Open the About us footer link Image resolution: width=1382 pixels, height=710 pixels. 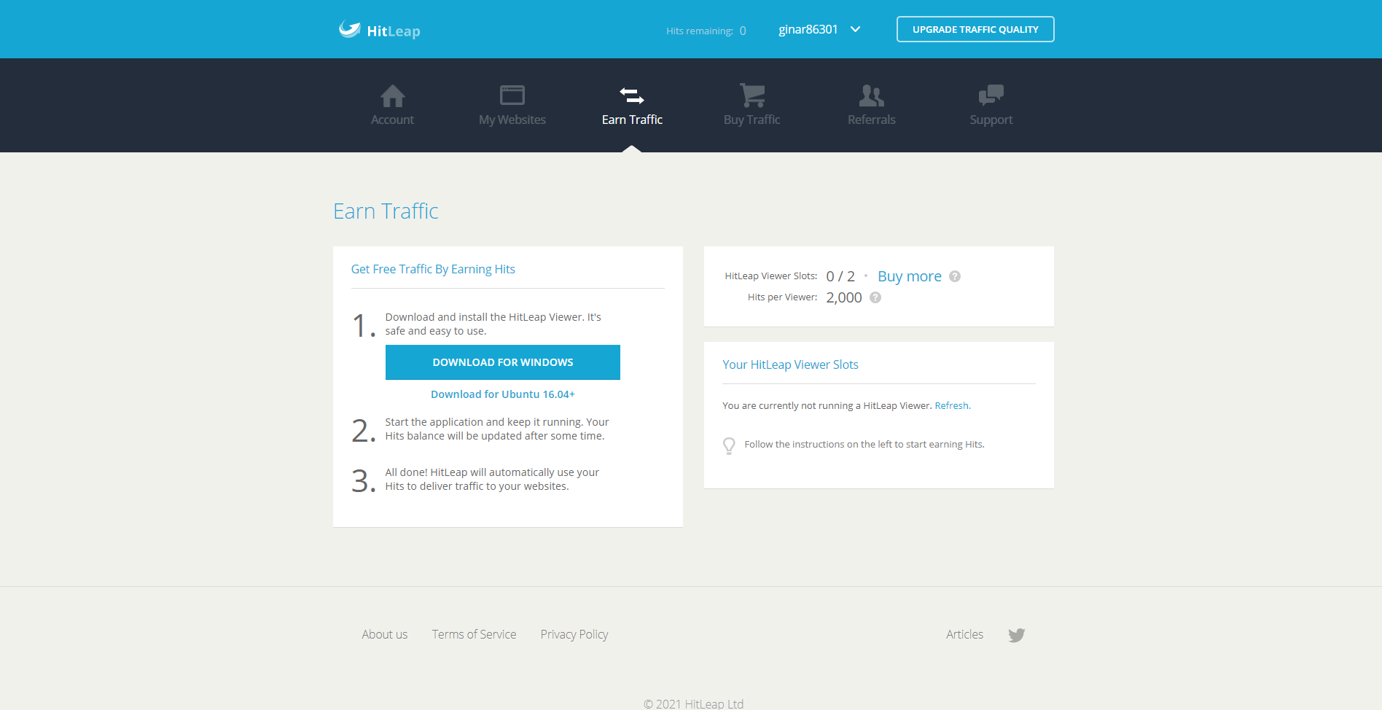pos(385,634)
